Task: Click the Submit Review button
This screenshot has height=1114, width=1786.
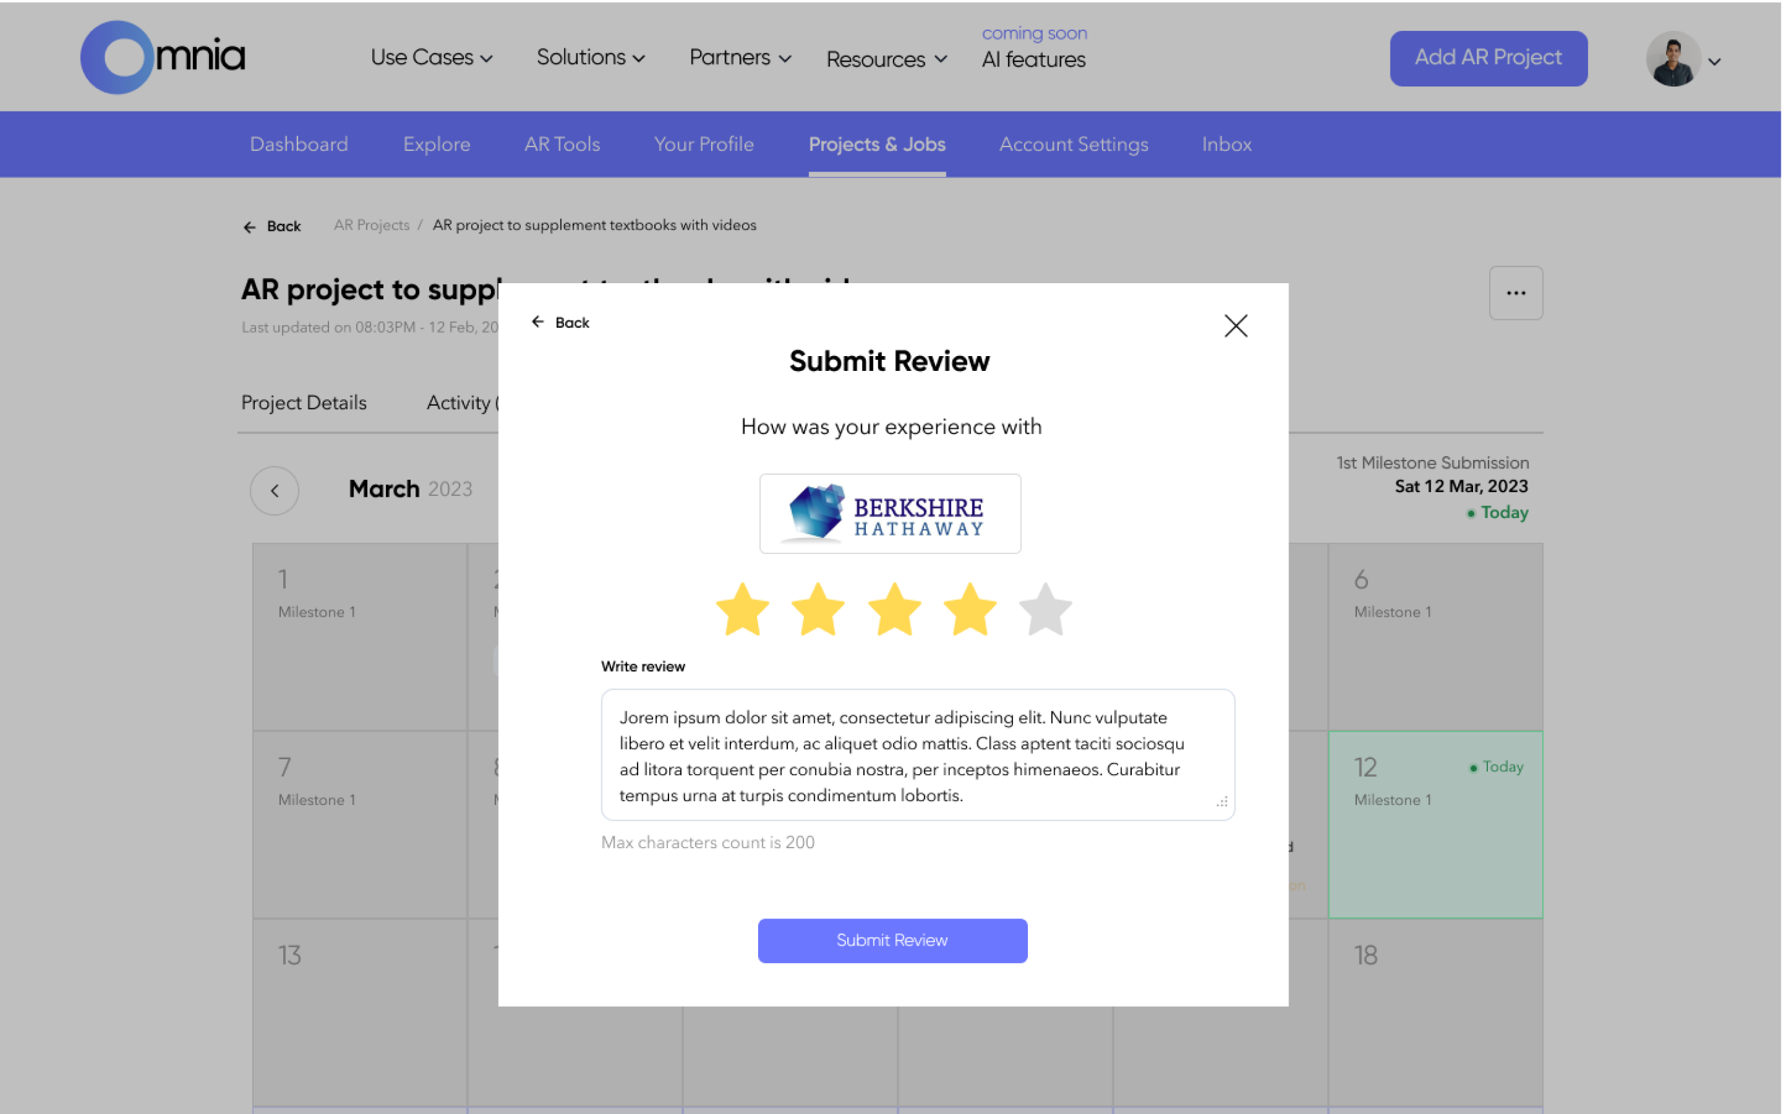Action: [894, 942]
